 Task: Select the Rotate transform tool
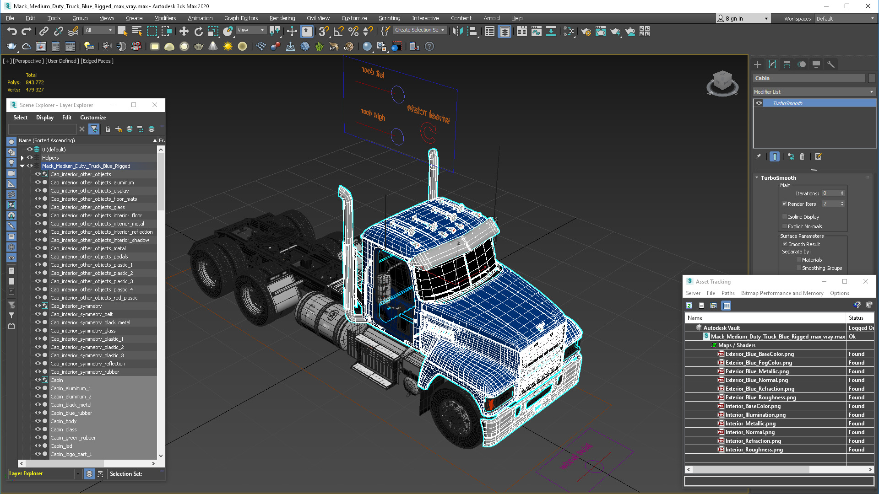click(198, 31)
